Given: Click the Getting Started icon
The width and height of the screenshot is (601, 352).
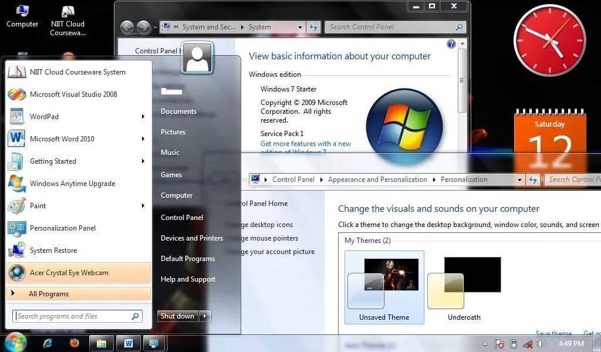Looking at the screenshot, I should coord(16,161).
